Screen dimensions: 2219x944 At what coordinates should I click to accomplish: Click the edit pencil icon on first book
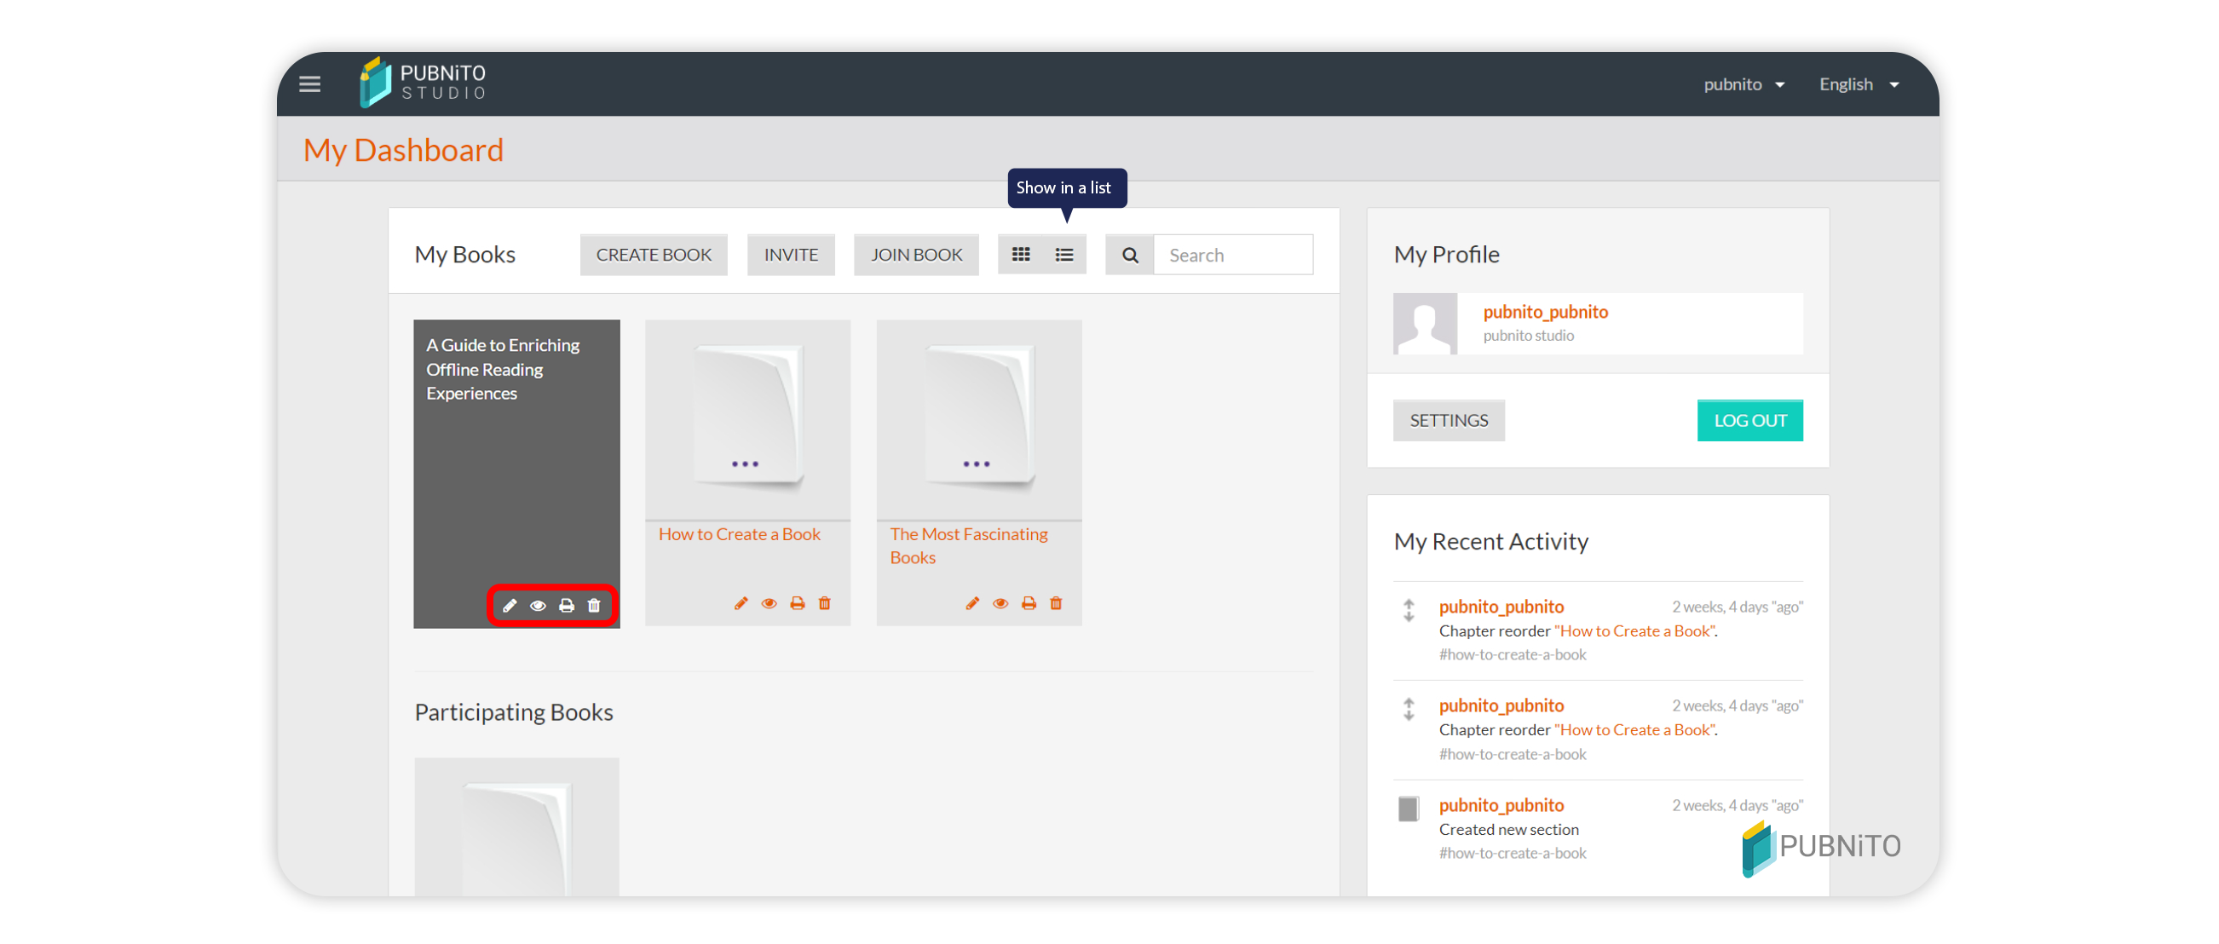click(x=511, y=604)
